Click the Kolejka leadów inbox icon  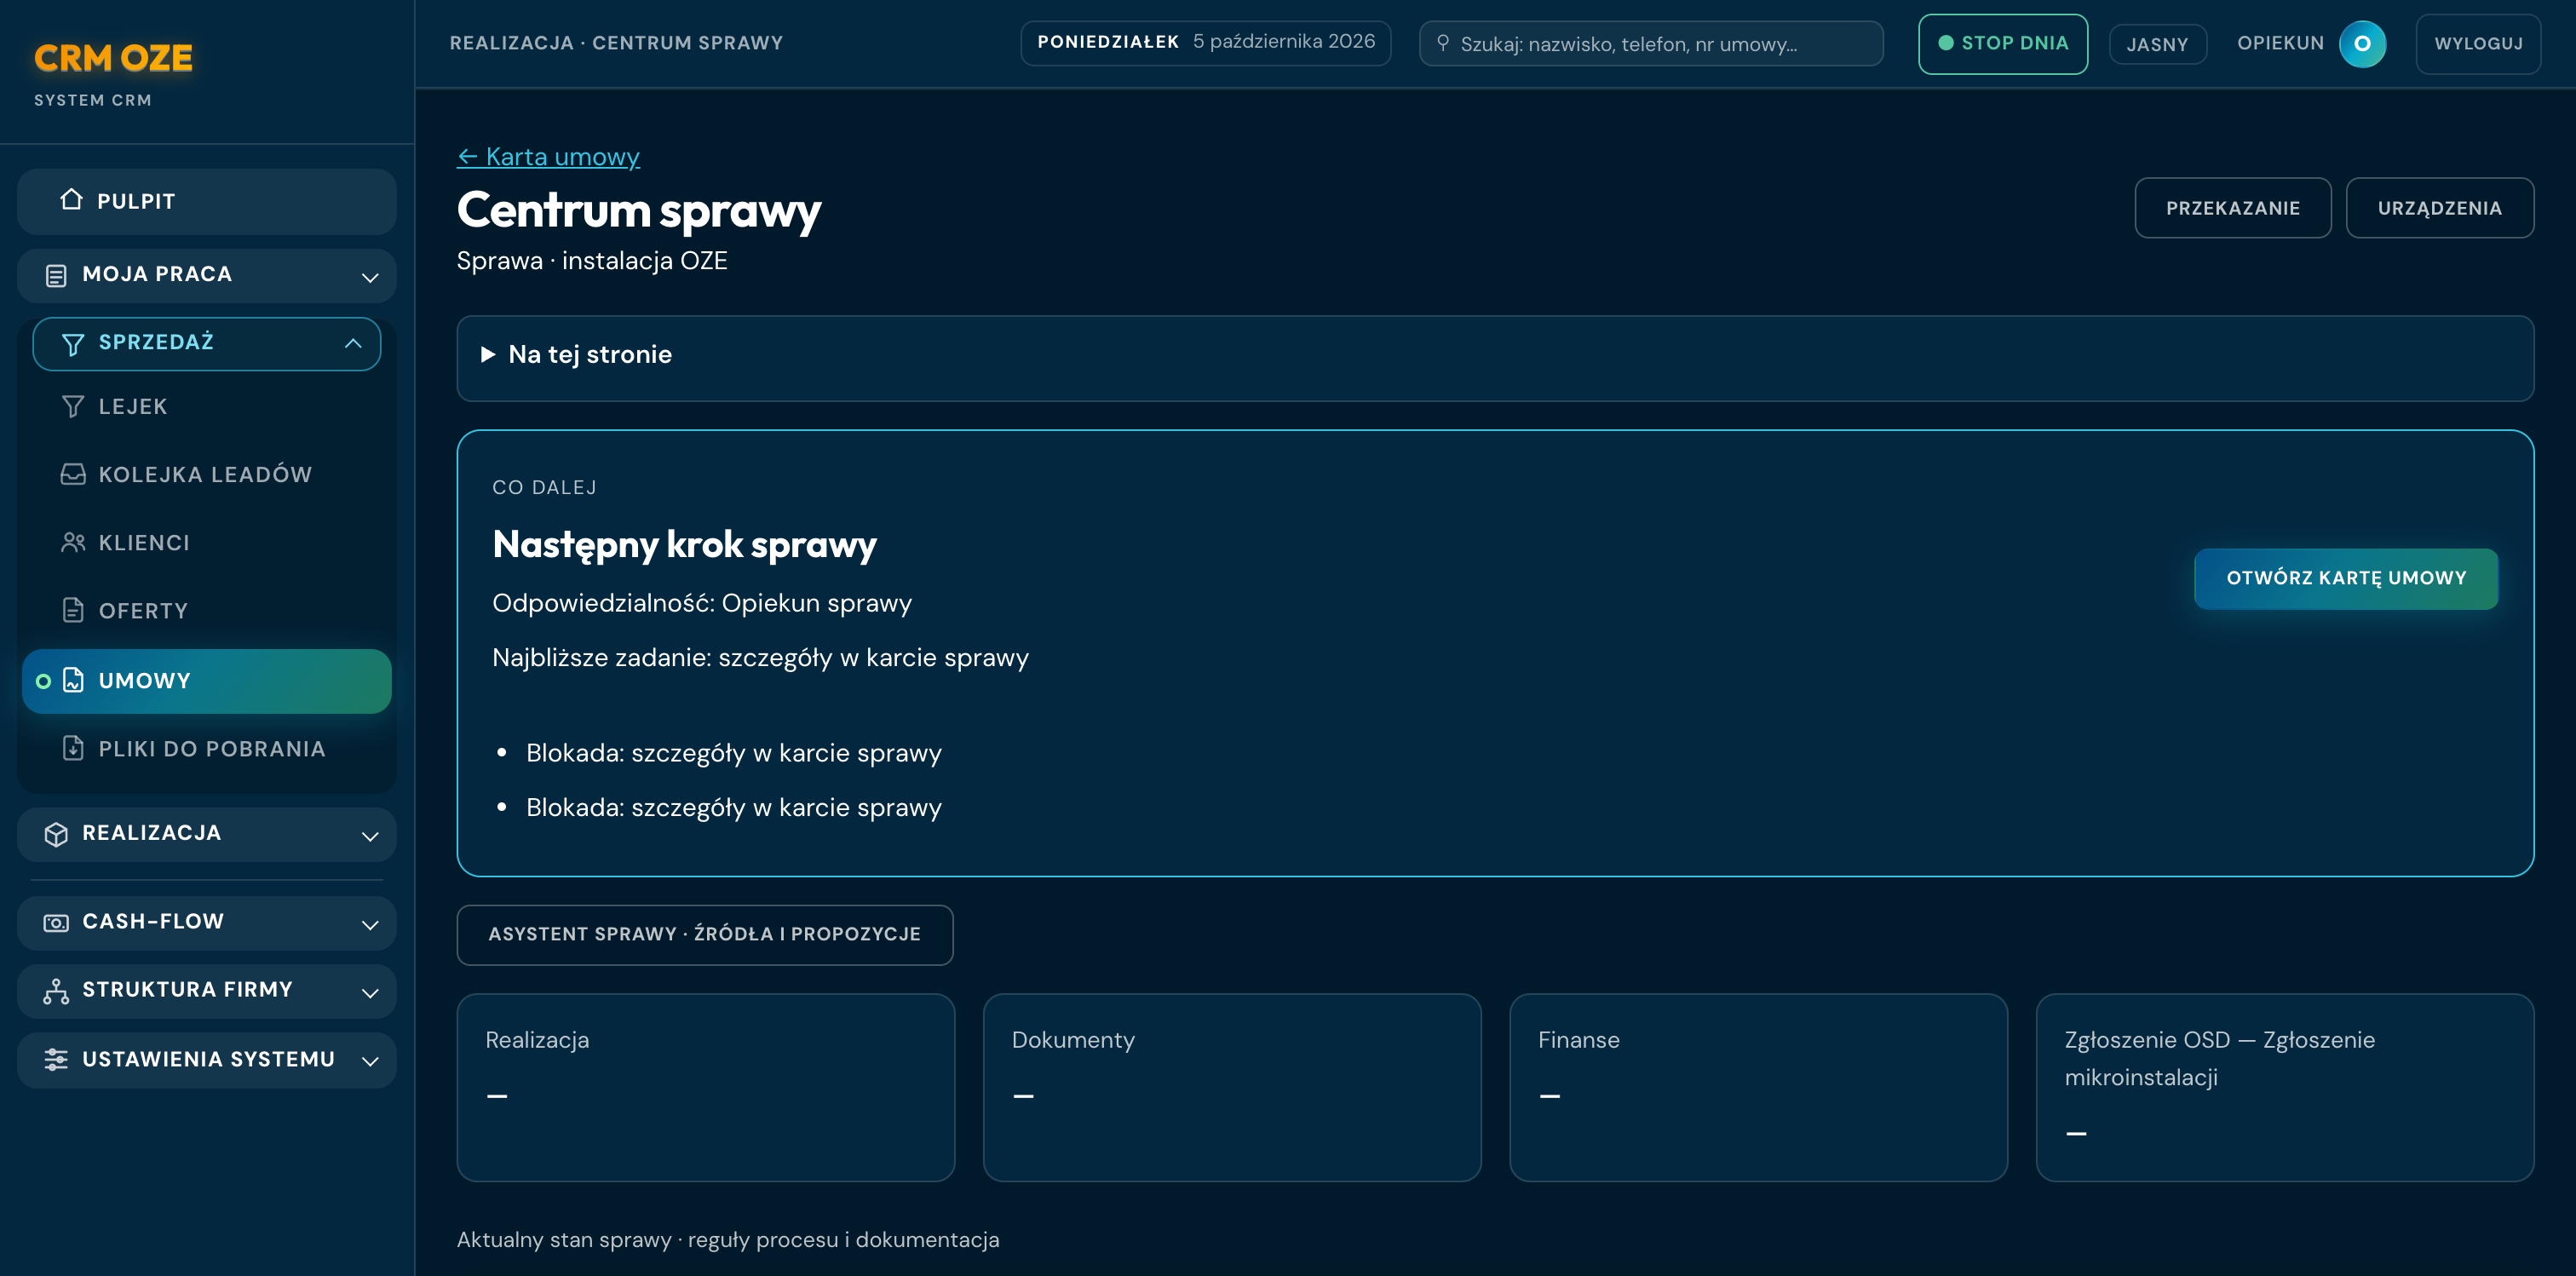click(73, 474)
